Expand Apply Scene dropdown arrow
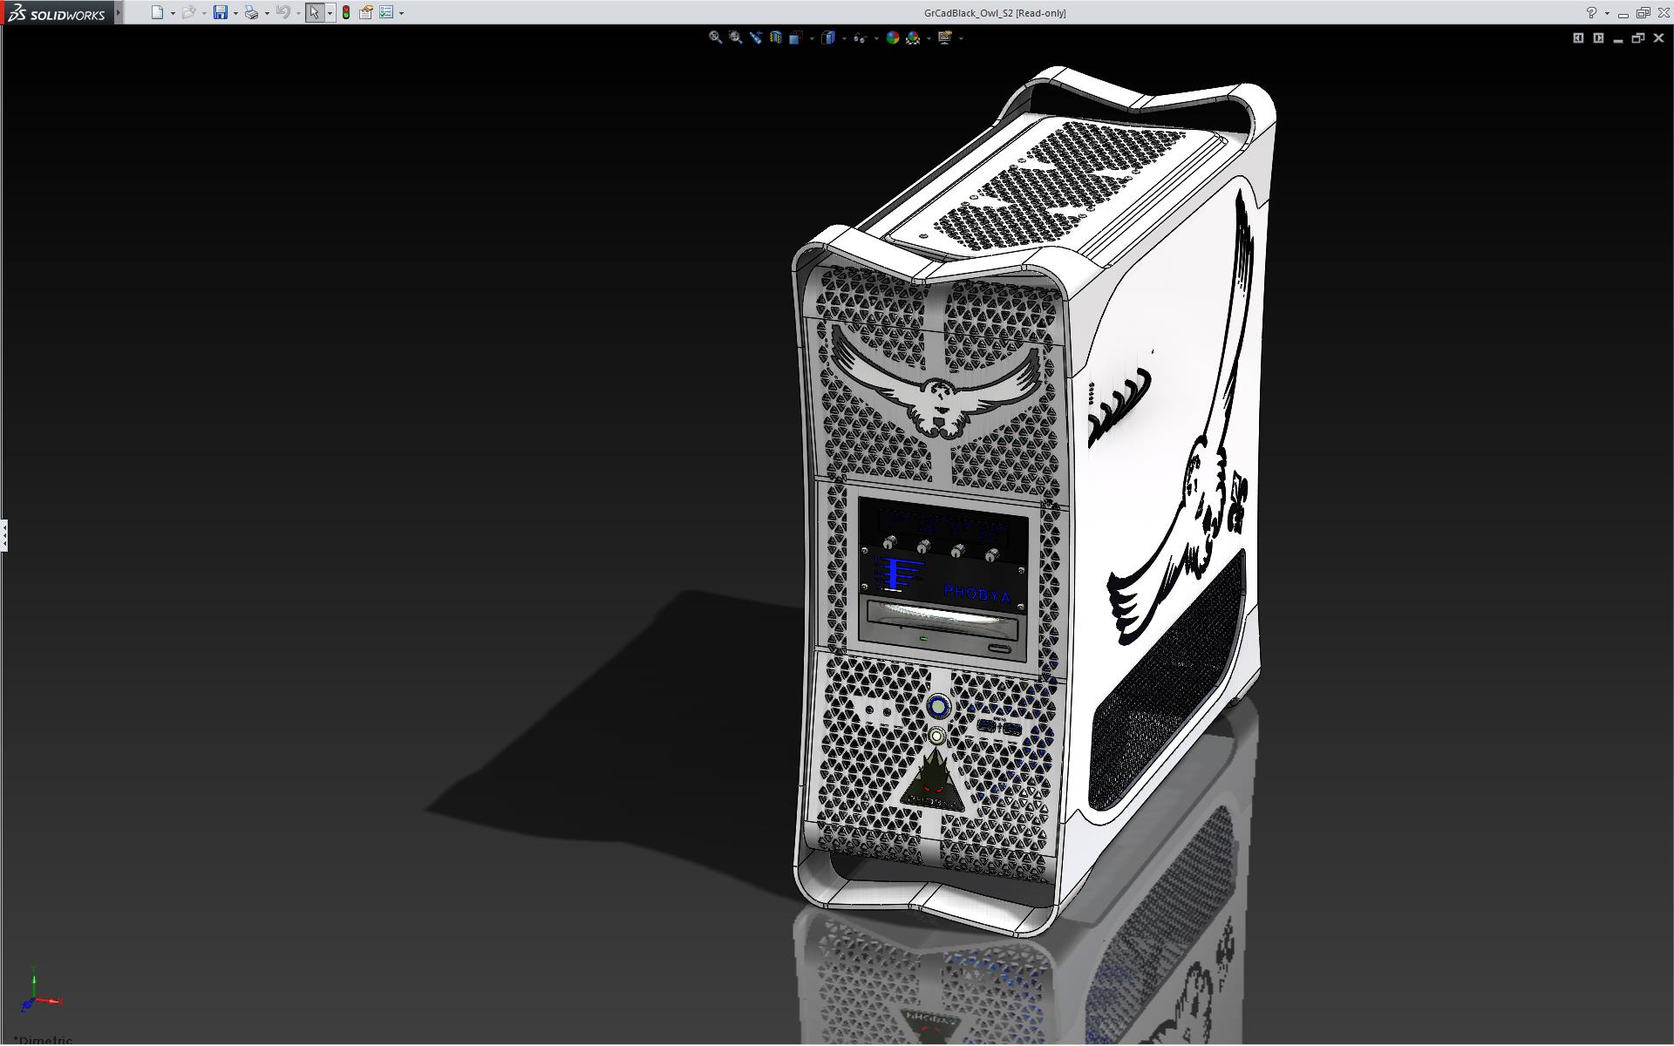Image resolution: width=1674 pixels, height=1046 pixels. (x=929, y=38)
